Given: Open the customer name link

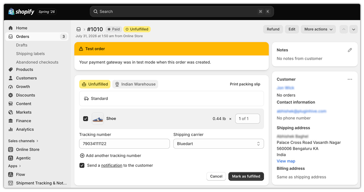Looking at the screenshot, I should [x=285, y=88].
